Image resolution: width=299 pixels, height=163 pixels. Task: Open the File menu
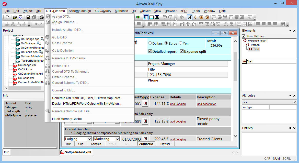7,11
